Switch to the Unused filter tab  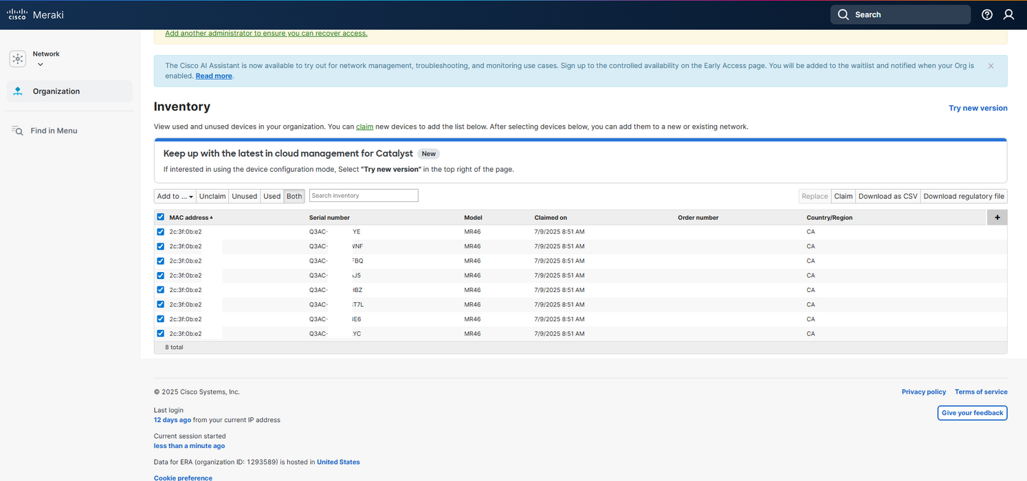244,196
